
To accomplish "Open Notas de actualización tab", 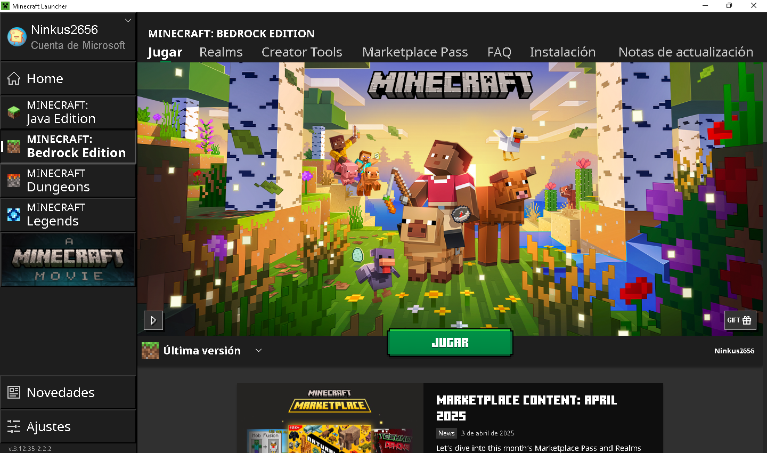I will 686,52.
